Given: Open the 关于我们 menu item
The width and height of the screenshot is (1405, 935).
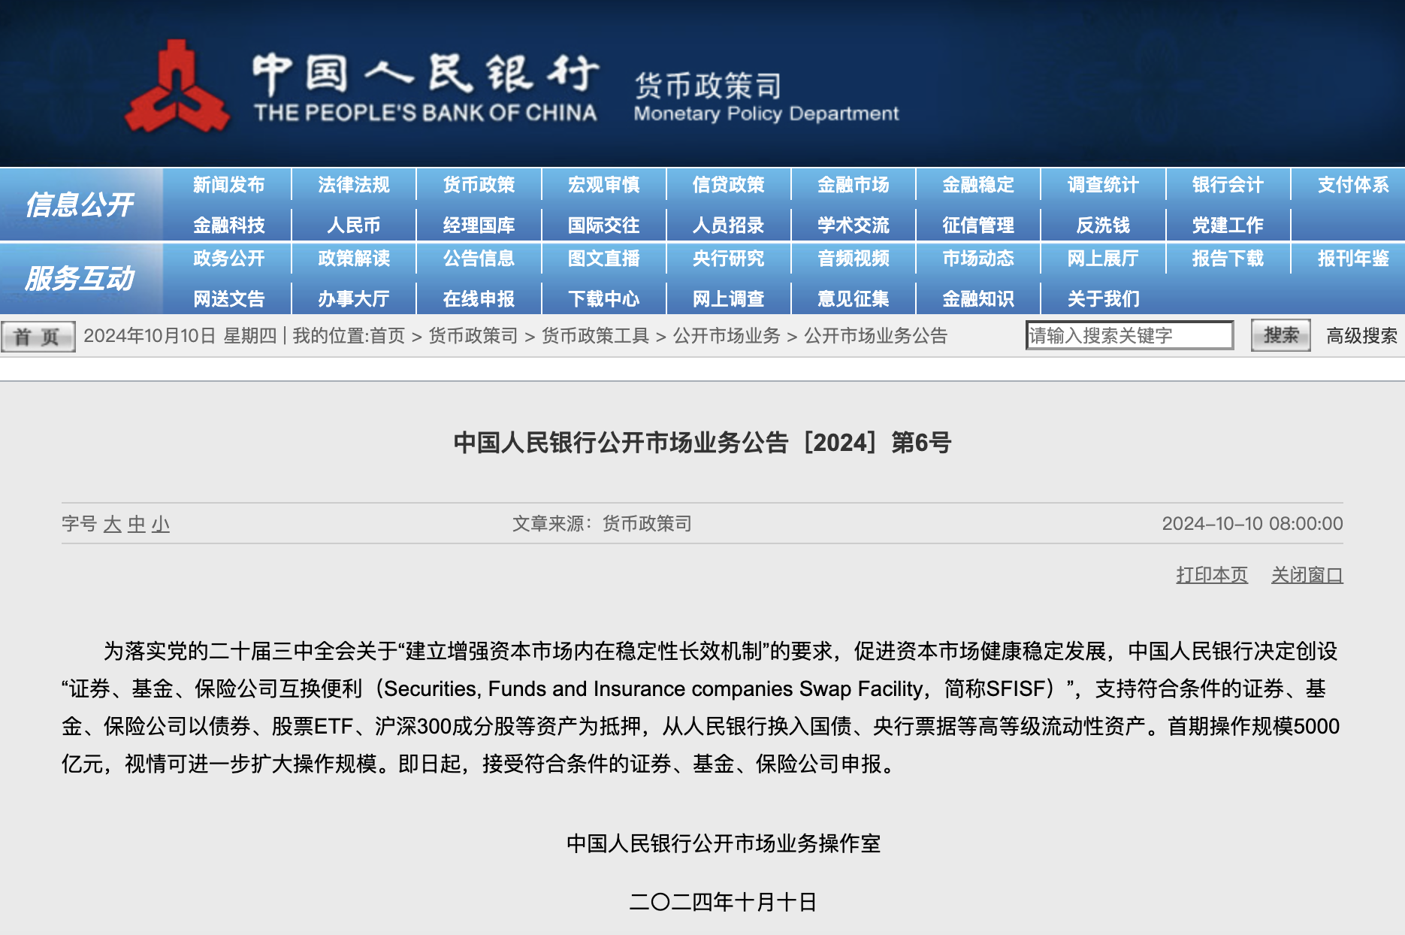Looking at the screenshot, I should point(1102,298).
